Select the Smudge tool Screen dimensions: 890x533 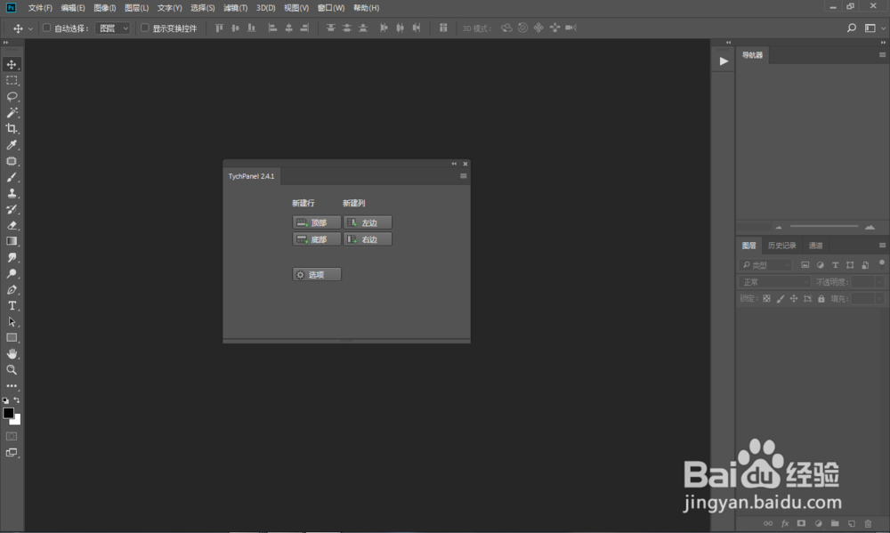(x=12, y=257)
